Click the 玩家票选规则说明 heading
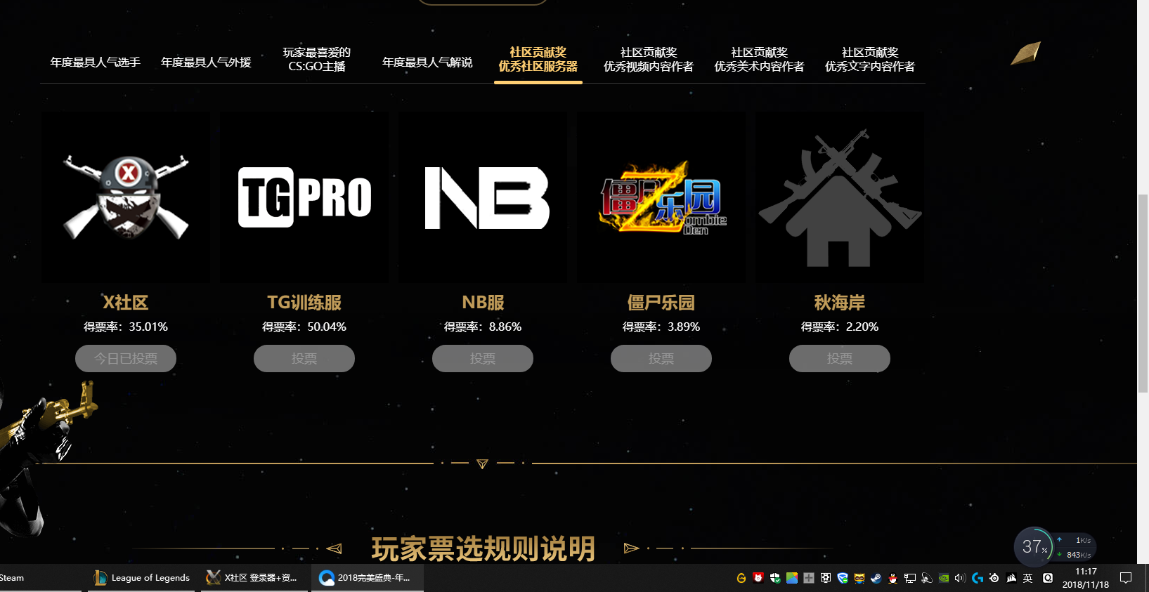Viewport: 1149px width, 592px height. [x=483, y=548]
